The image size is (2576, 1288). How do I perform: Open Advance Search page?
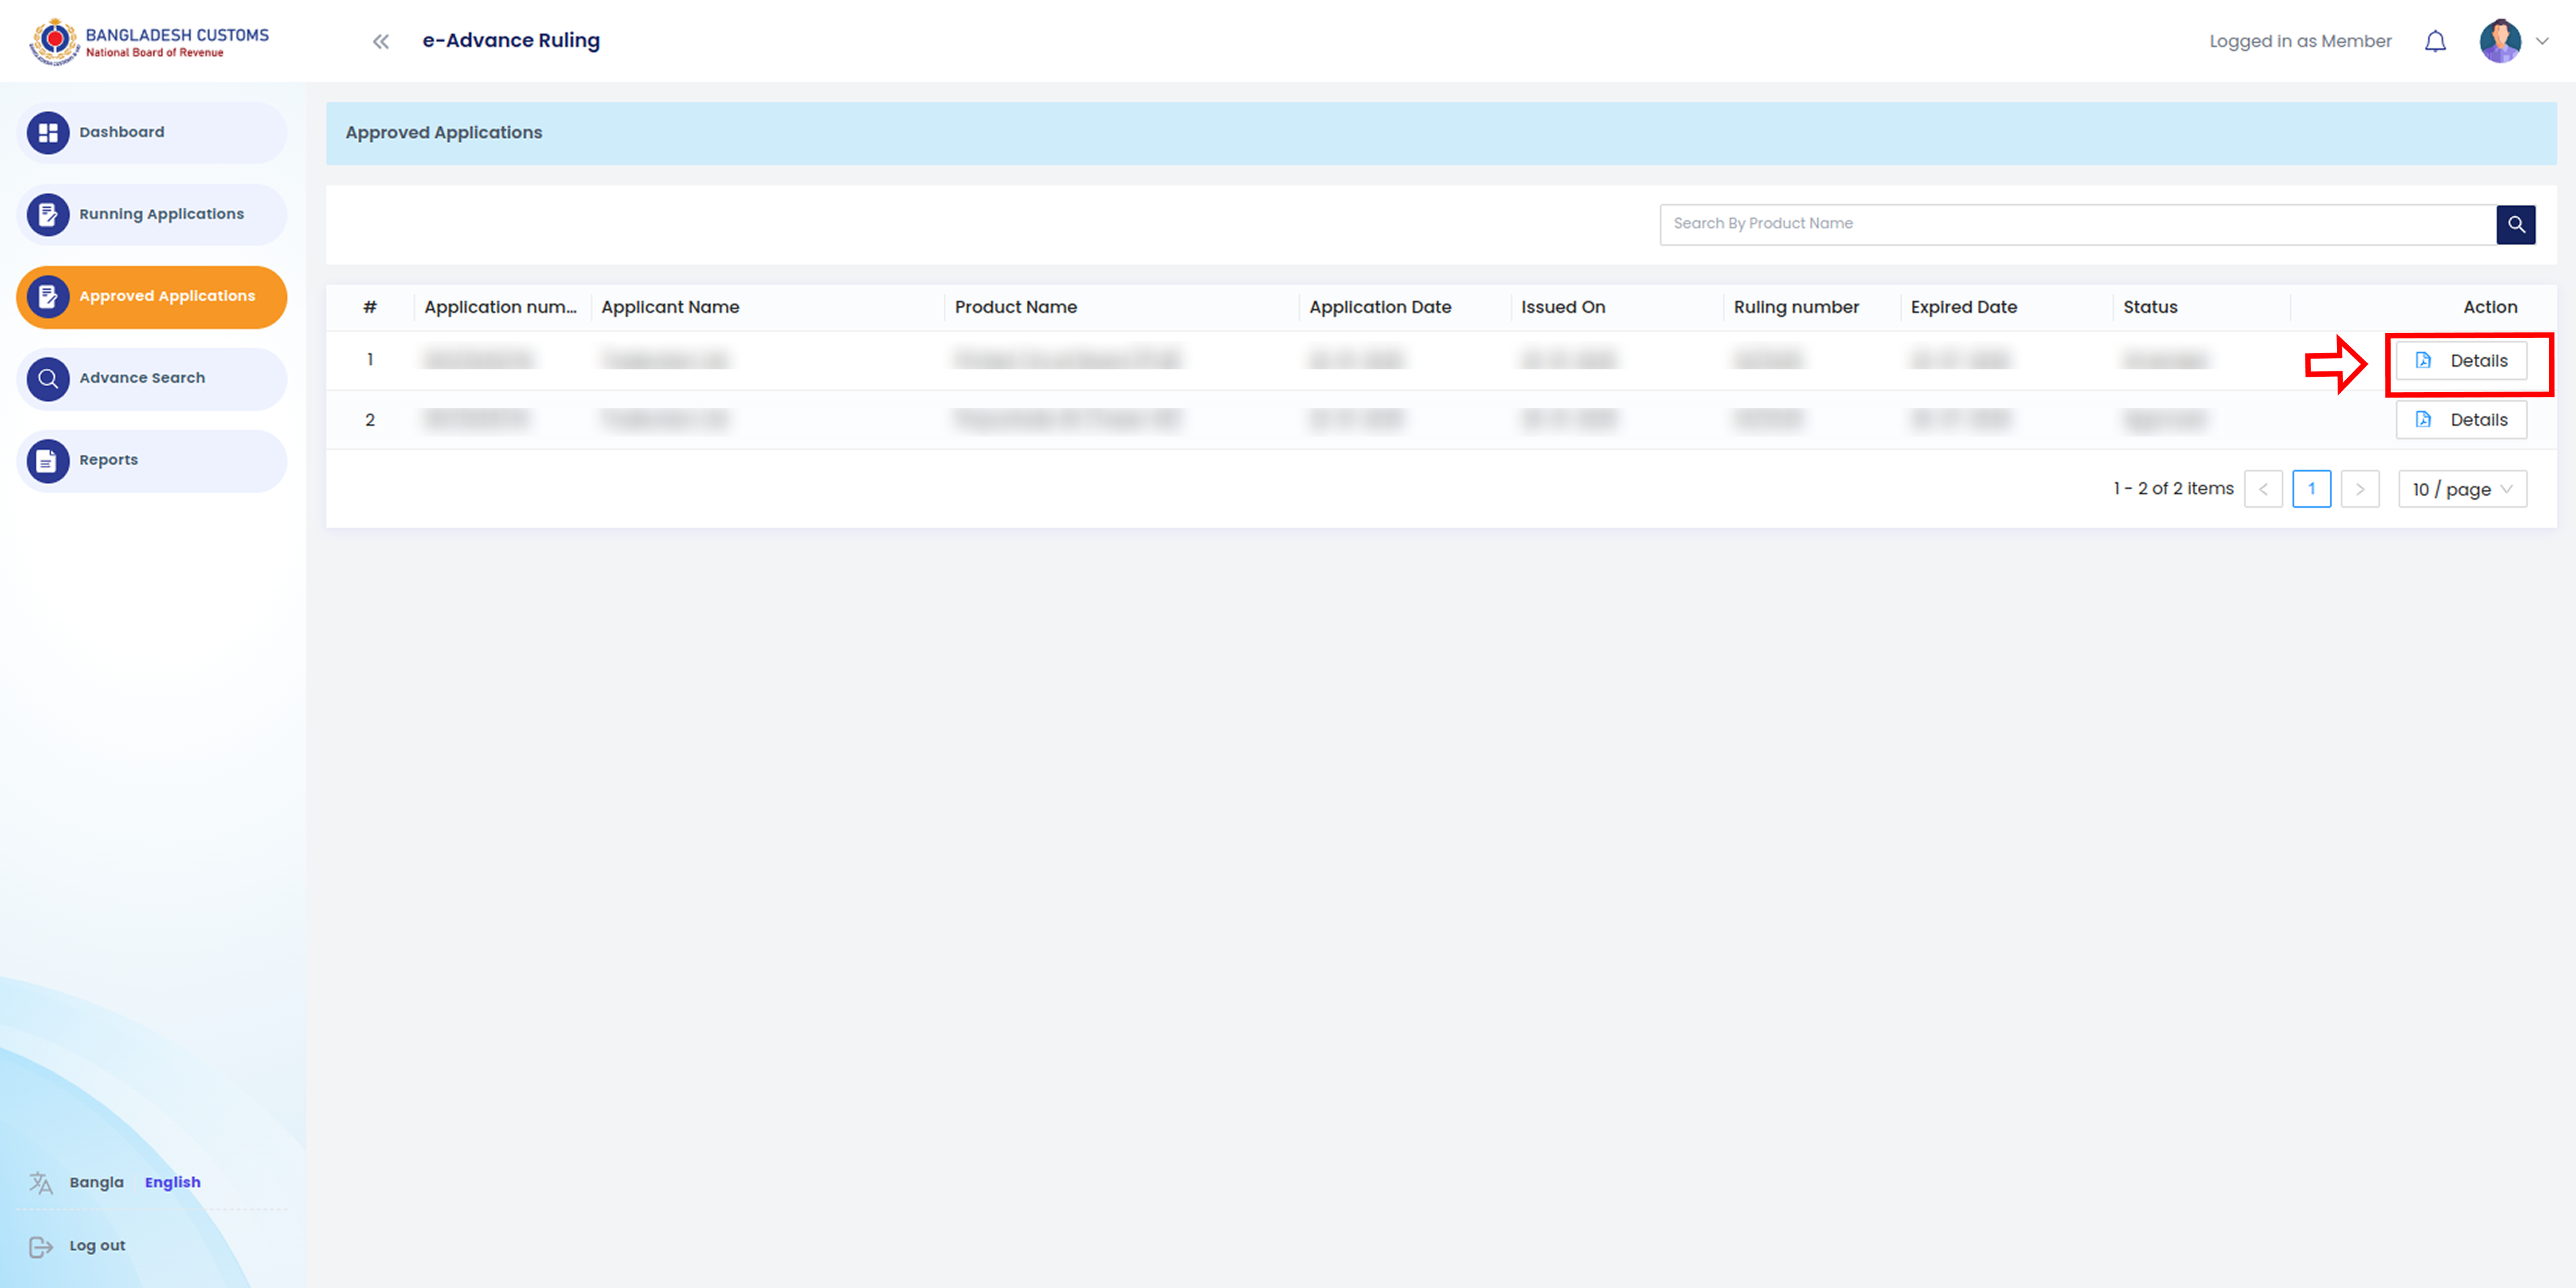pyautogui.click(x=152, y=378)
